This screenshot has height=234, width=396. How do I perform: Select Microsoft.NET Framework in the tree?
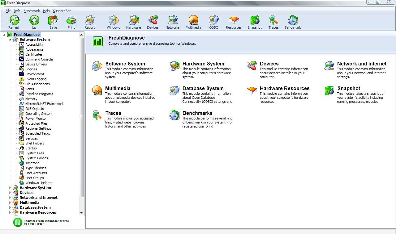click(x=45, y=104)
